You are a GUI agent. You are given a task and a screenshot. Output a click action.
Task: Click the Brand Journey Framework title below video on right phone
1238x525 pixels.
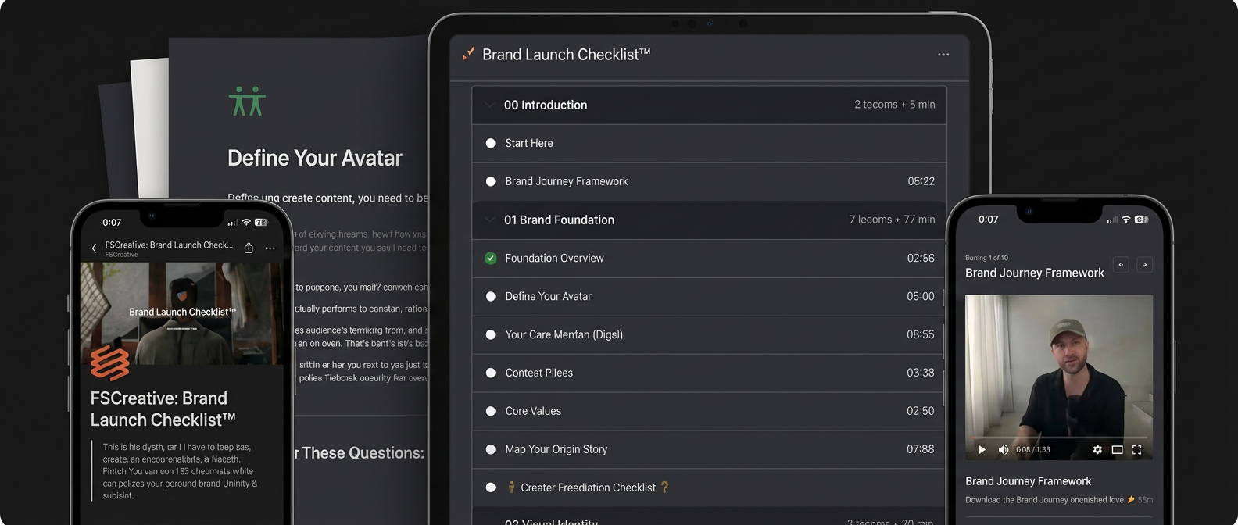pyautogui.click(x=1028, y=481)
